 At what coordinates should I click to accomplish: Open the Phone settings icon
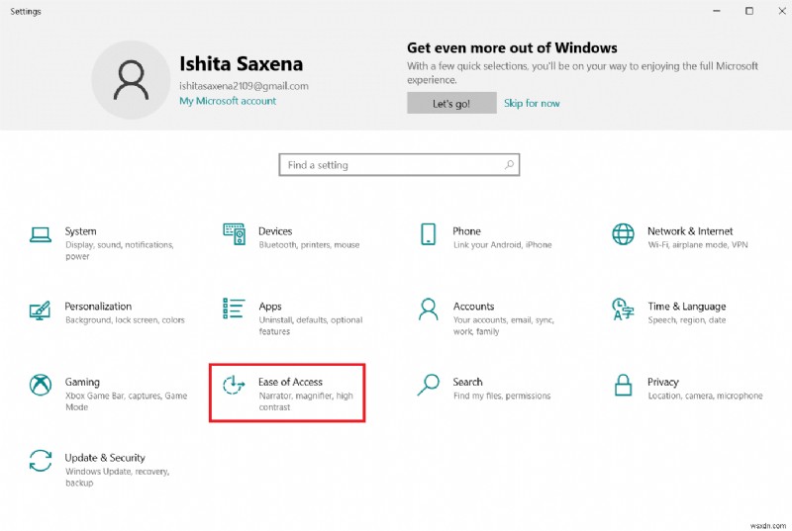point(429,234)
